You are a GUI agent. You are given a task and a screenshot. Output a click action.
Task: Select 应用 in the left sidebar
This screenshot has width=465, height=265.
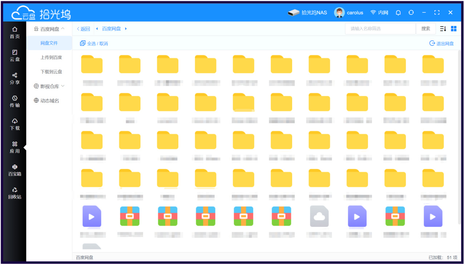click(15, 147)
